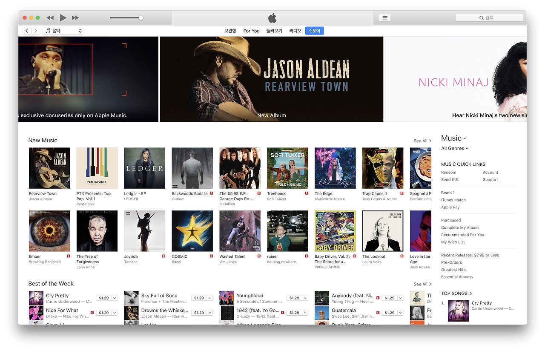545x351 pixels.
Task: Open the 둘러보기 tab
Action: coord(274,31)
